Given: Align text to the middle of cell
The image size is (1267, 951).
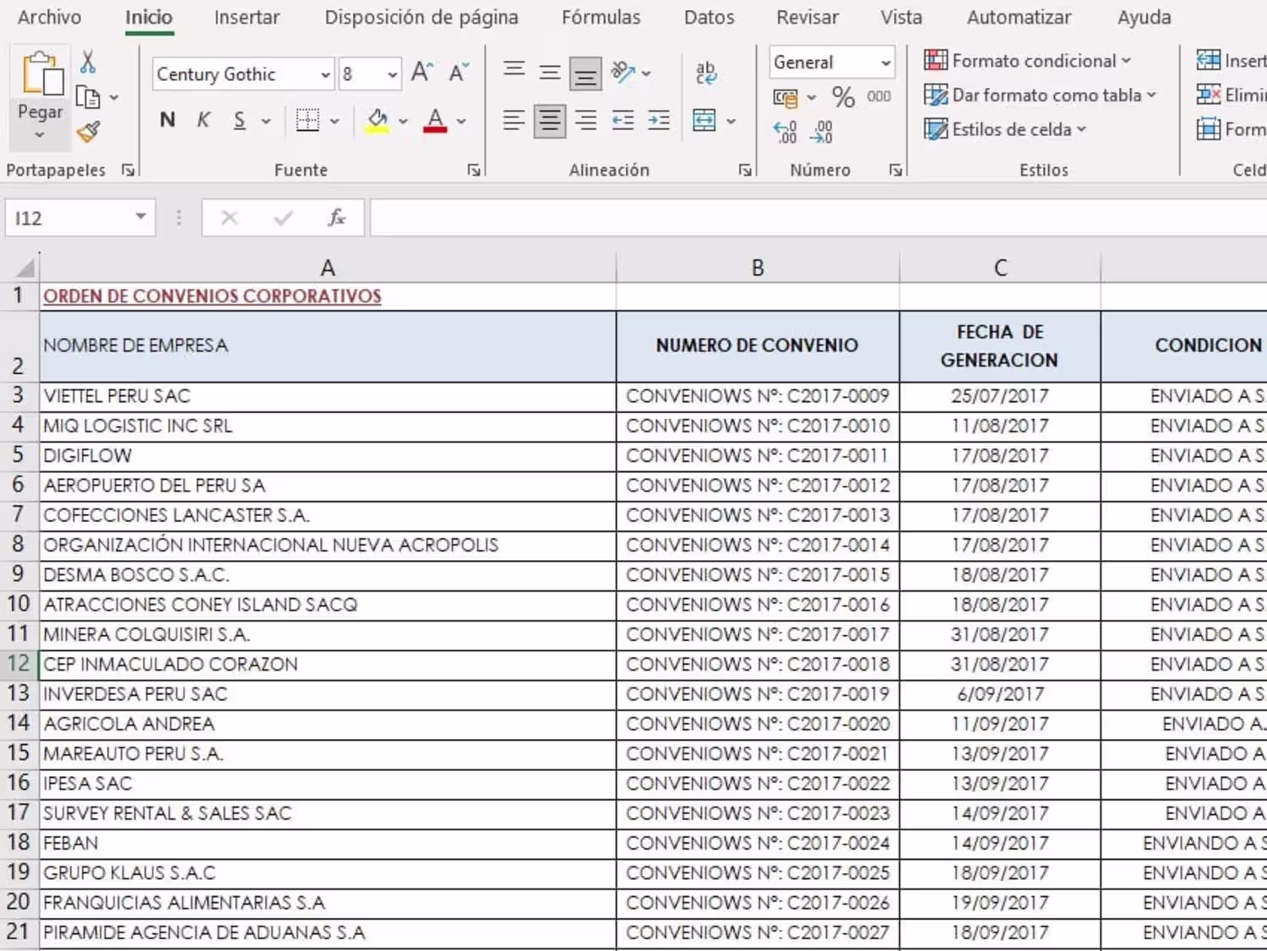Looking at the screenshot, I should (x=550, y=72).
